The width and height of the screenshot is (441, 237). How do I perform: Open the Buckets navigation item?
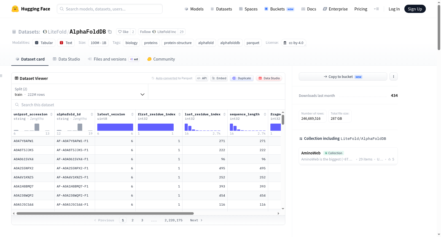[x=279, y=9]
